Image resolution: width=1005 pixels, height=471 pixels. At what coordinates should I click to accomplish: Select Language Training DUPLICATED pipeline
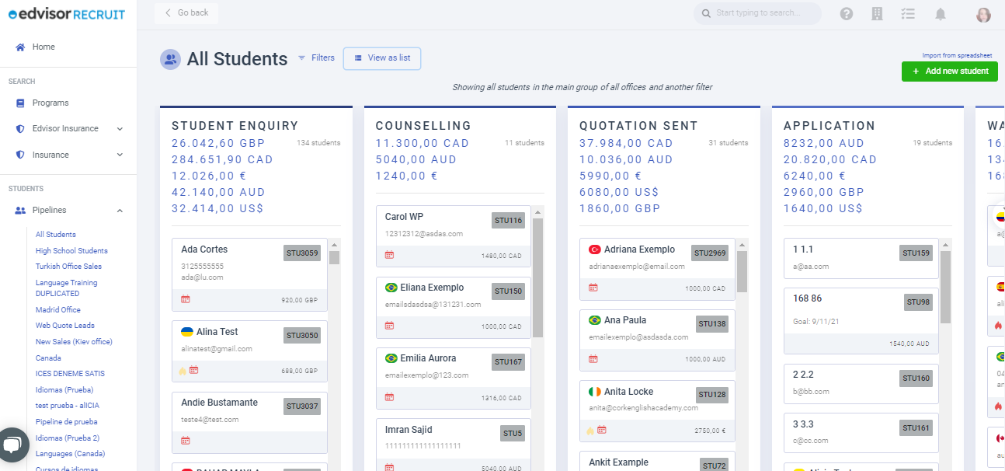(66, 288)
